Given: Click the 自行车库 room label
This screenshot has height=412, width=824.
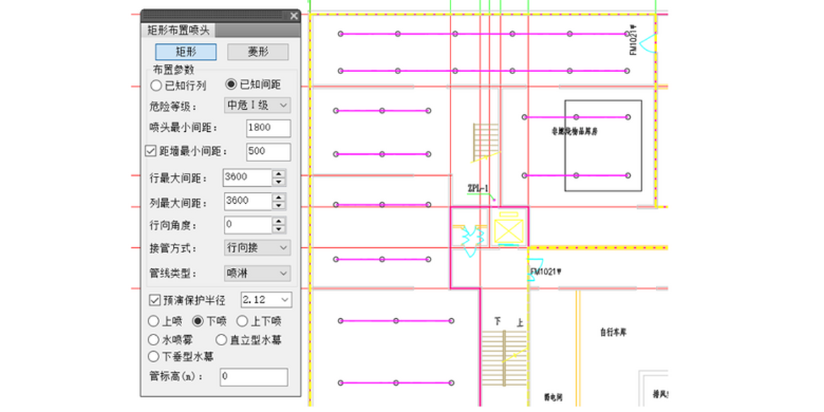Looking at the screenshot, I should tap(613, 332).
